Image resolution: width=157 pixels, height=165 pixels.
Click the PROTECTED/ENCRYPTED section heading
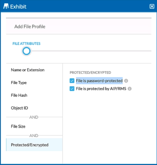coord(90,73)
